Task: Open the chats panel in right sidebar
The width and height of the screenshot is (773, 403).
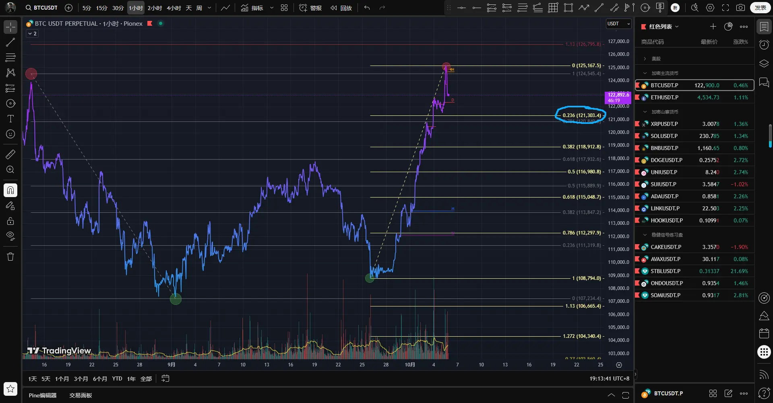Action: (x=764, y=82)
